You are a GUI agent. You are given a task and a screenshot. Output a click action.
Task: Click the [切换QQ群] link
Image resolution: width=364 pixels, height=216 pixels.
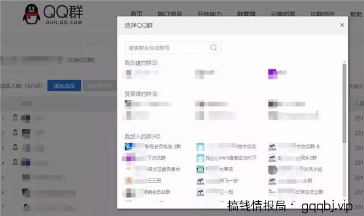(81, 60)
